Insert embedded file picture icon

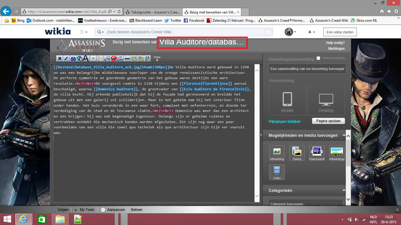pos(93,58)
